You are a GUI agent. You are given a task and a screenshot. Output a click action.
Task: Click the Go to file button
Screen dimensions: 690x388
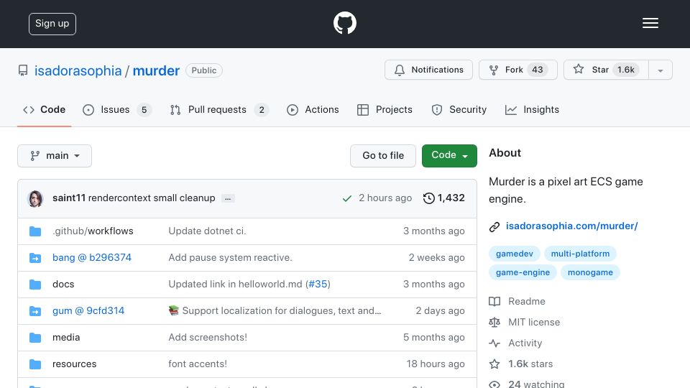point(383,156)
